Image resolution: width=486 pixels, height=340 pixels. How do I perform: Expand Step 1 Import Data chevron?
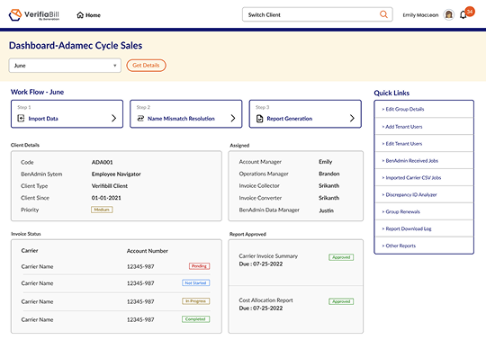coord(113,118)
